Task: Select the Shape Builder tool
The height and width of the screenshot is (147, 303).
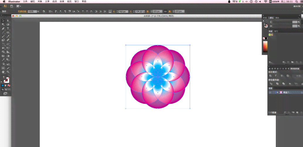Action: tap(3, 52)
